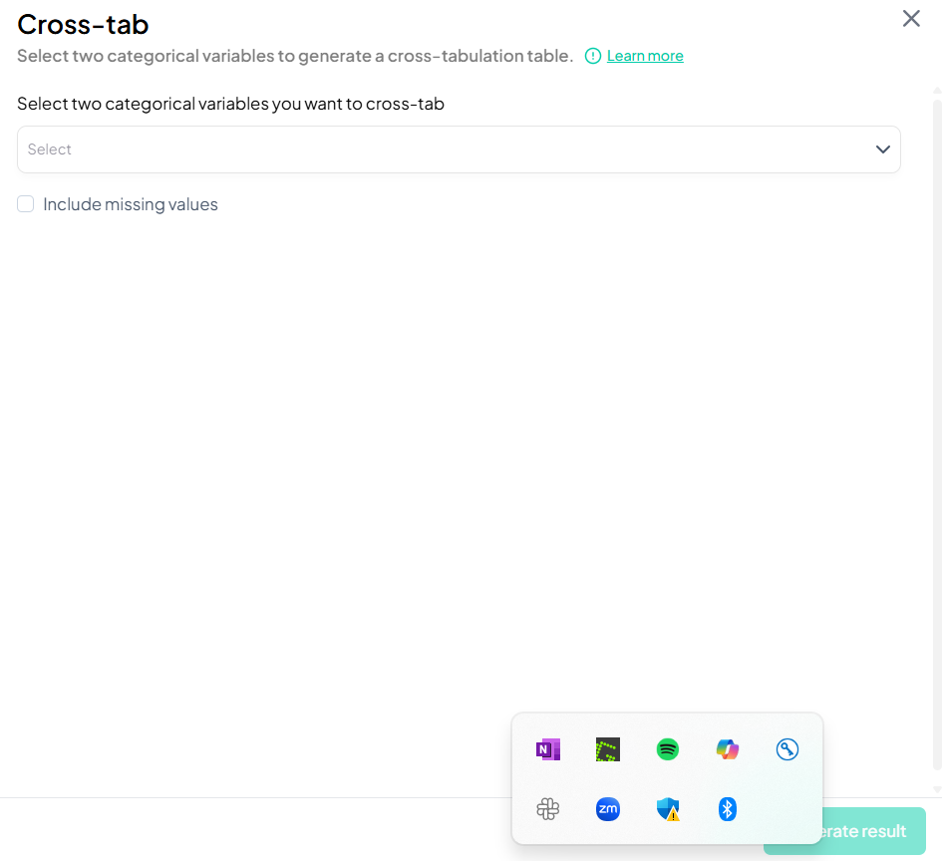Click the Include missing values label
The height and width of the screenshot is (861, 942).
pyautogui.click(x=131, y=204)
